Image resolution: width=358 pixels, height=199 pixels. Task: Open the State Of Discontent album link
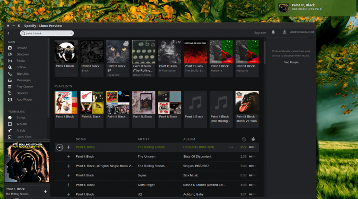[197, 157]
